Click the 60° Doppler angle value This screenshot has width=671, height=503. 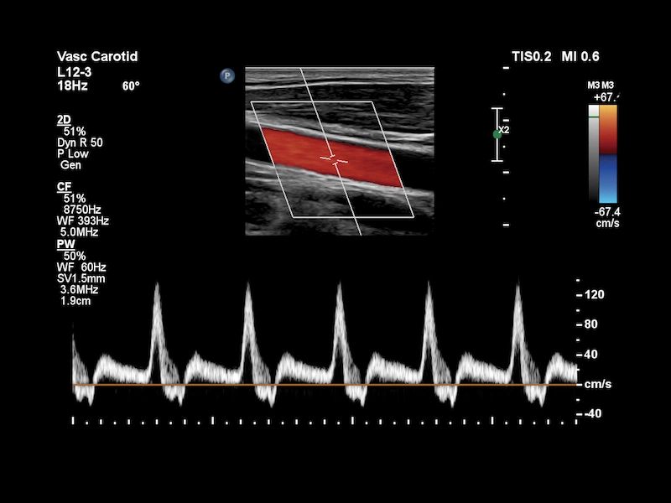click(131, 86)
